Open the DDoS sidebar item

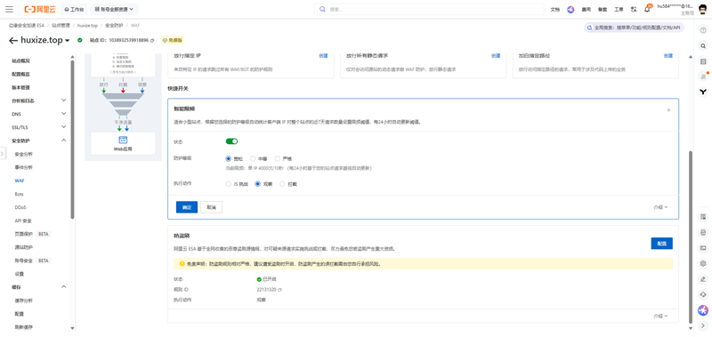pyautogui.click(x=20, y=207)
